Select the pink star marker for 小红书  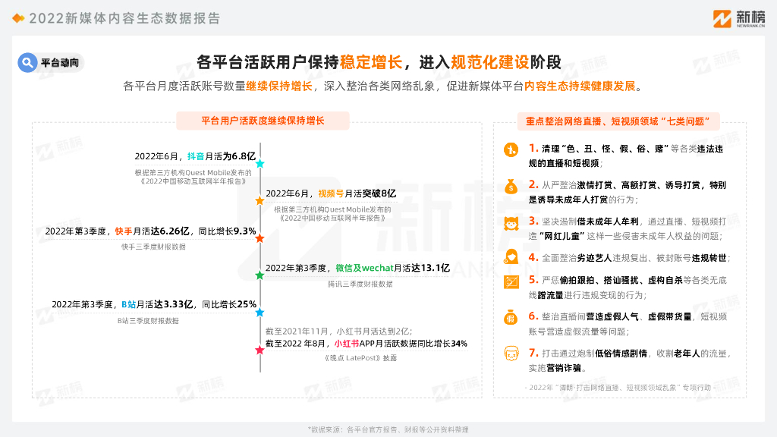260,349
